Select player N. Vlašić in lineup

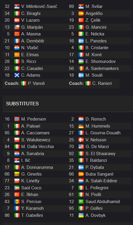click(30, 48)
